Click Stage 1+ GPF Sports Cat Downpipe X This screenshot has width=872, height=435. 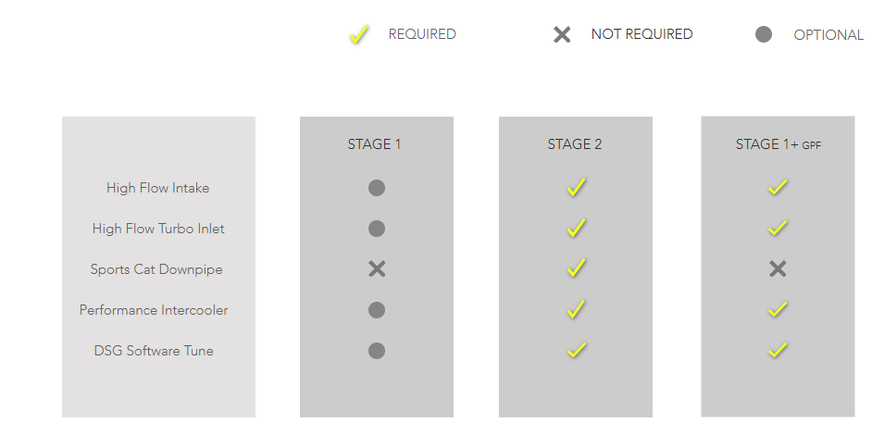coord(778,269)
